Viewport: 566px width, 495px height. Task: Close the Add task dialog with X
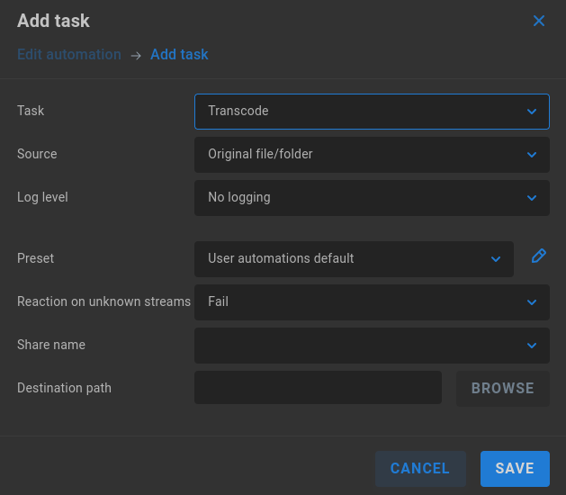pos(539,21)
